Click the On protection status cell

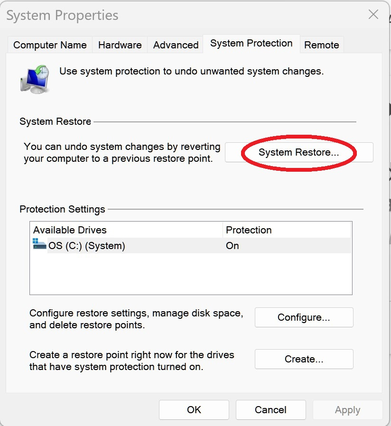pyautogui.click(x=233, y=246)
